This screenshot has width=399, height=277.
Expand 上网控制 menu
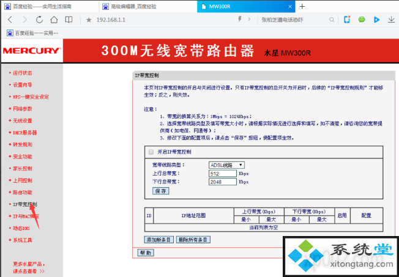tap(23, 180)
